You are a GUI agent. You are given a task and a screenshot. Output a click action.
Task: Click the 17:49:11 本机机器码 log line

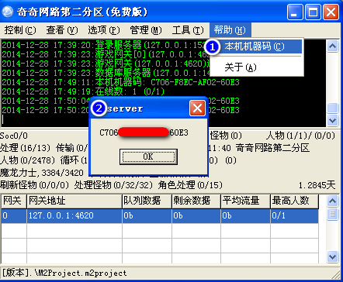121,82
